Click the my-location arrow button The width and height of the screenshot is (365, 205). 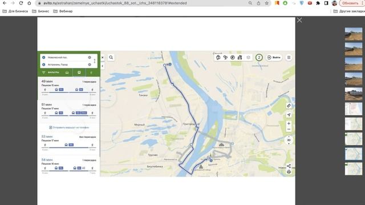[x=289, y=115]
